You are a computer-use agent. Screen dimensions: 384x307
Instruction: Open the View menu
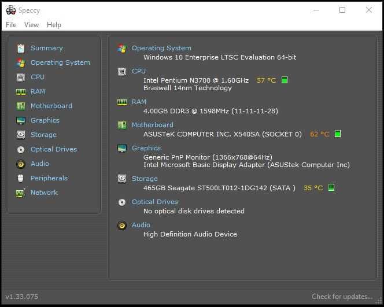point(31,25)
